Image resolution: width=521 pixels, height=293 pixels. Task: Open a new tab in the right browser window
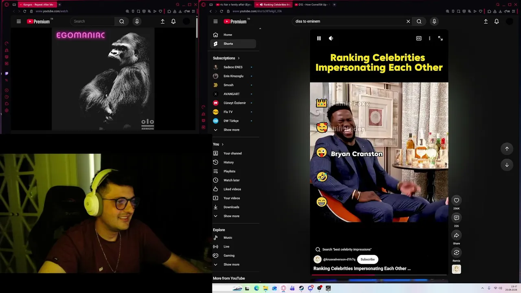click(334, 4)
